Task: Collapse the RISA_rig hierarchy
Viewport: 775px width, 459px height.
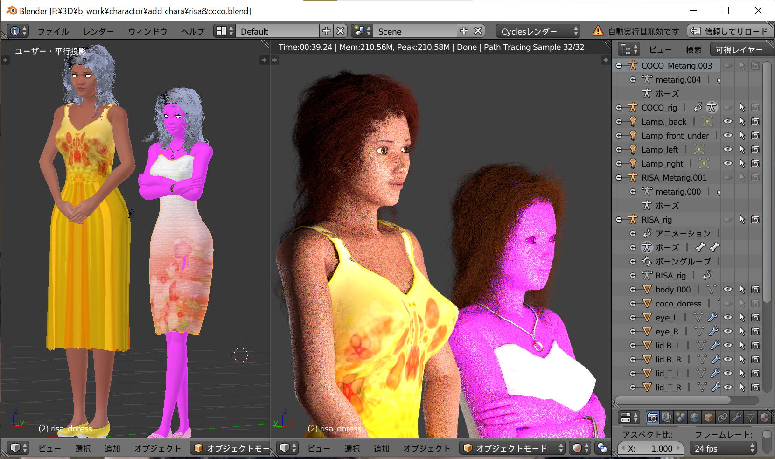Action: [619, 219]
